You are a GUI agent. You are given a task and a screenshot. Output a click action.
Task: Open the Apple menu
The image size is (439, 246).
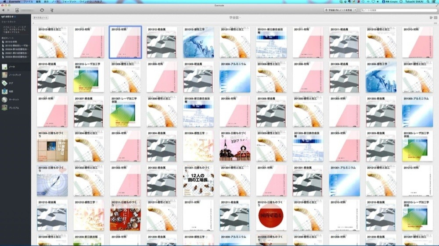coord(4,2)
